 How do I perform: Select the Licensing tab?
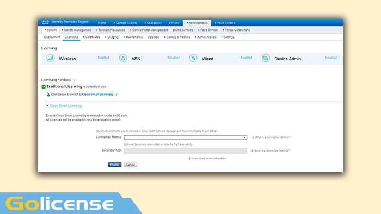point(71,37)
